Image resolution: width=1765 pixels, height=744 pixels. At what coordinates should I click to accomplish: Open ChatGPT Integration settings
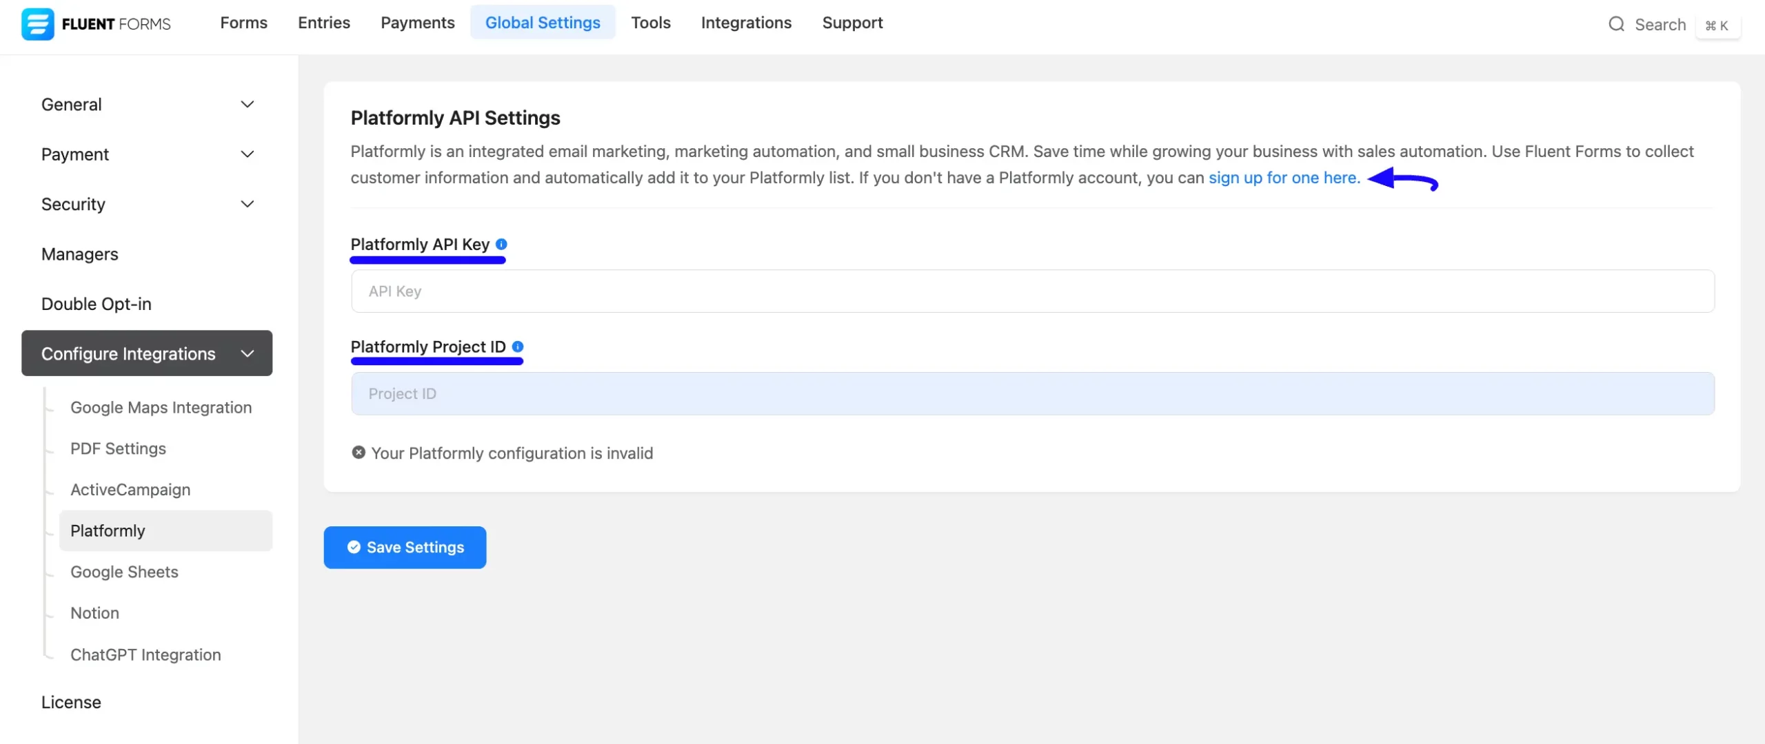145,654
